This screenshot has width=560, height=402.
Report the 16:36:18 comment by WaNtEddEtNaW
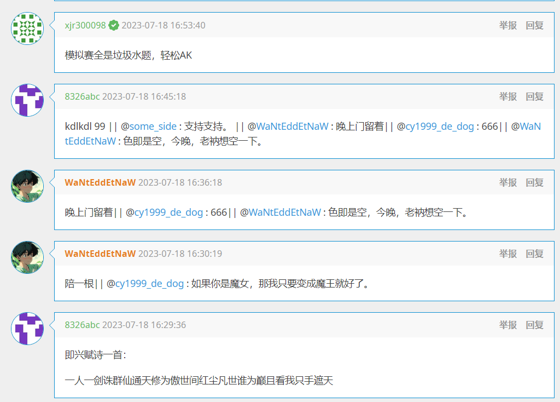(508, 182)
